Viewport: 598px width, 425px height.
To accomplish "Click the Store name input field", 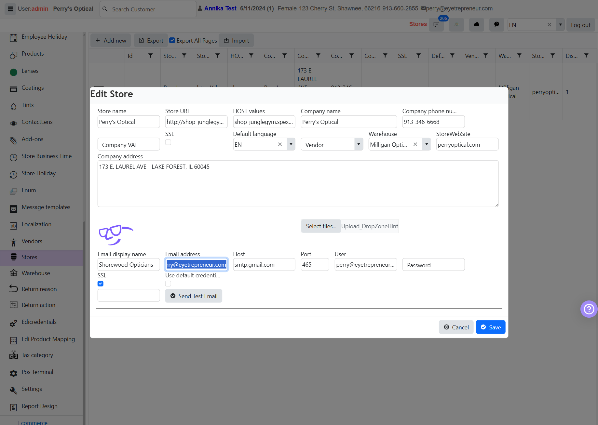I will [129, 122].
